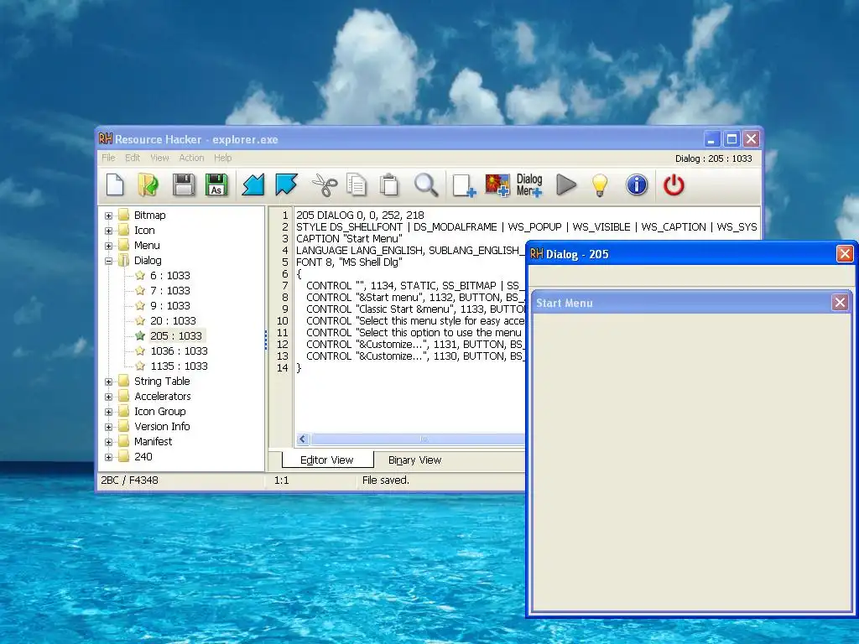Expand the Manifest node

(x=108, y=442)
